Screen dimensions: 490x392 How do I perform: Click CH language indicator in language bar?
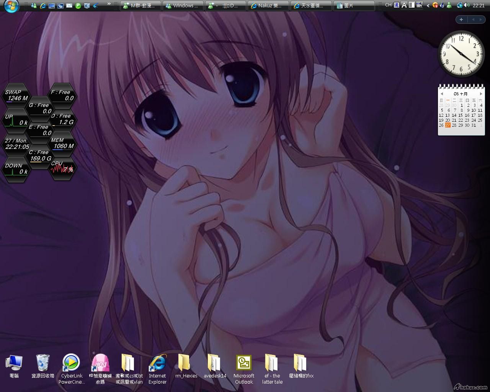388,5
